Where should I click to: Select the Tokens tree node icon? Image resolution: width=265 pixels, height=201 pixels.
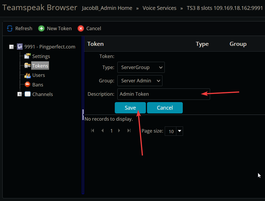[x=28, y=66]
